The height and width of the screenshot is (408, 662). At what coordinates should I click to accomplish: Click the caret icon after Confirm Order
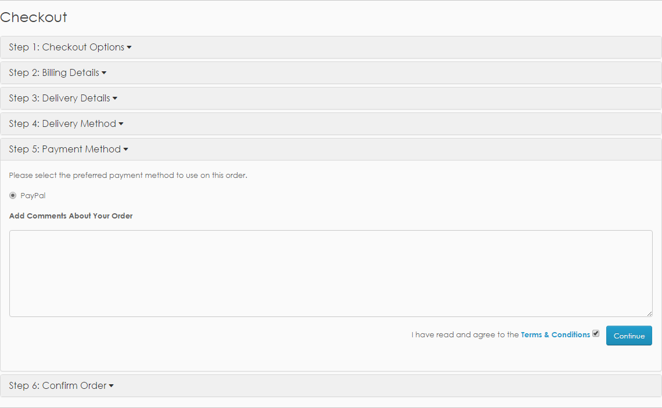[x=111, y=385]
